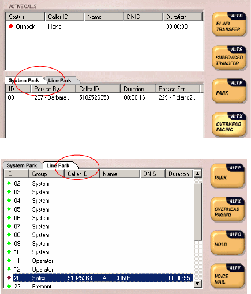Click scroll down arrow in Line Park list
This screenshot has width=251, height=294.
(x=197, y=283)
